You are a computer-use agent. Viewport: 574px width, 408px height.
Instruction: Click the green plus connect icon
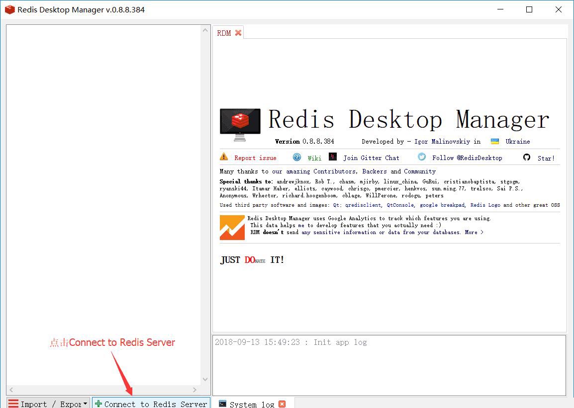coord(98,403)
